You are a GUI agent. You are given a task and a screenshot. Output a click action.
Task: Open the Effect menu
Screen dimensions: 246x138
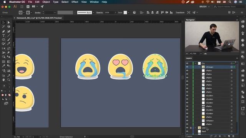click(75, 2)
